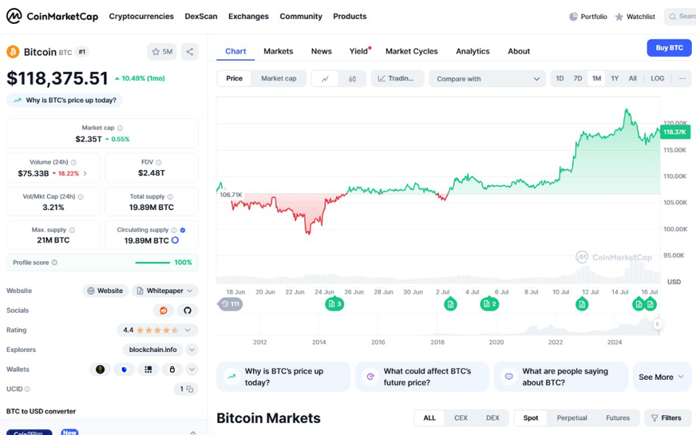Image resolution: width=696 pixels, height=435 pixels.
Task: Select the line chart type
Action: coord(325,79)
